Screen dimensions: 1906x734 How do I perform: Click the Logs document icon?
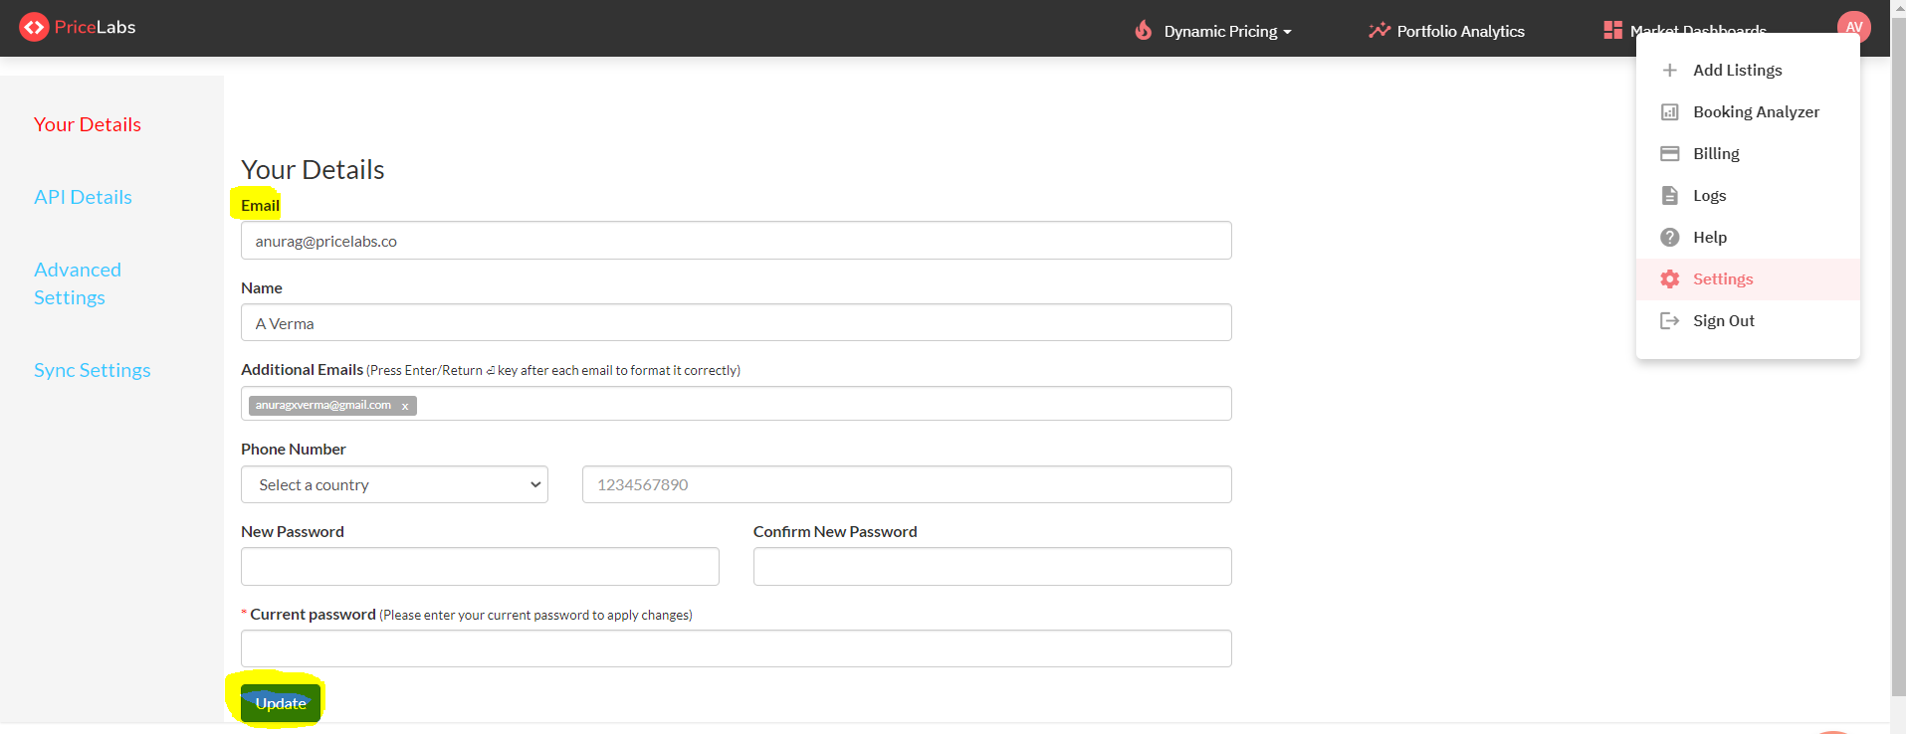(x=1670, y=196)
